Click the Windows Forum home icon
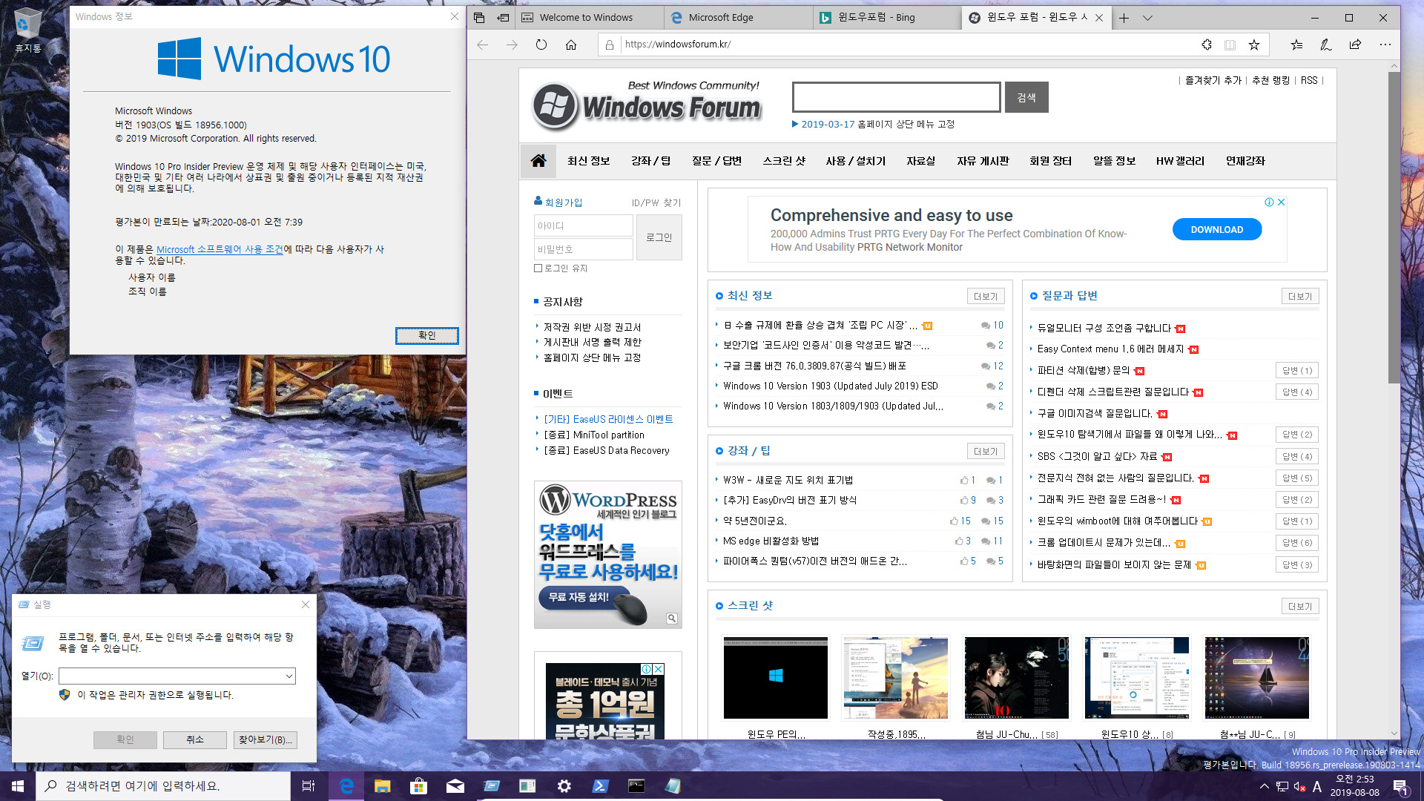Image resolution: width=1424 pixels, height=801 pixels. [x=538, y=161]
